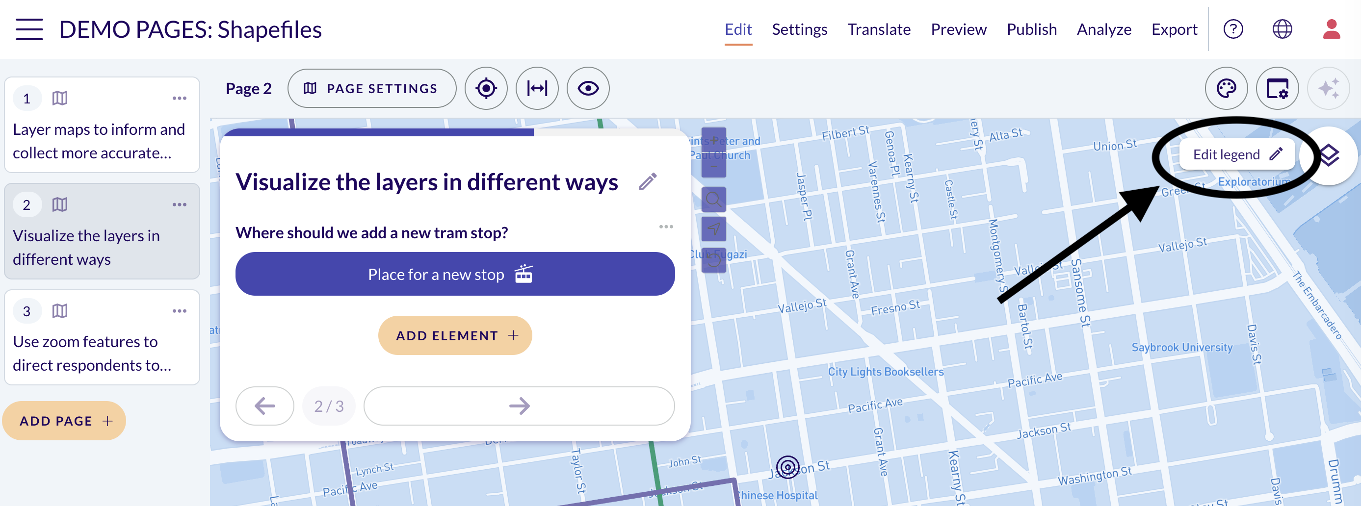Click the 2 / 3 page indicator
1361x506 pixels.
[329, 405]
